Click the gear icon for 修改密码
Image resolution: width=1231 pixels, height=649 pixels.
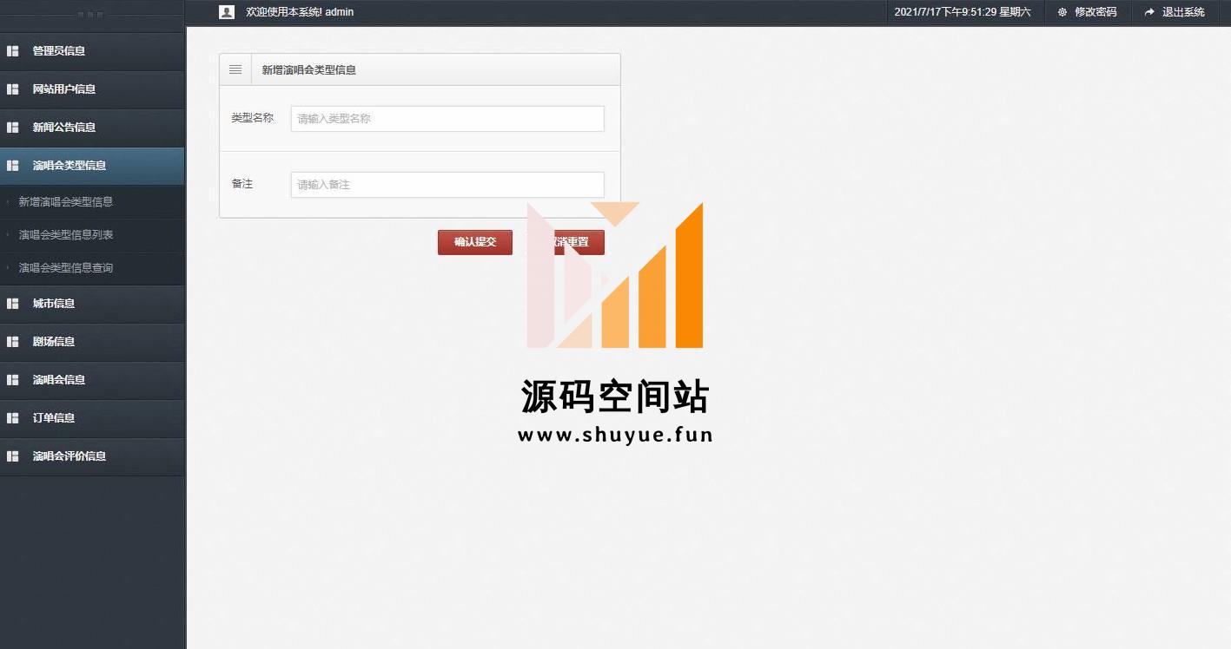point(1062,12)
